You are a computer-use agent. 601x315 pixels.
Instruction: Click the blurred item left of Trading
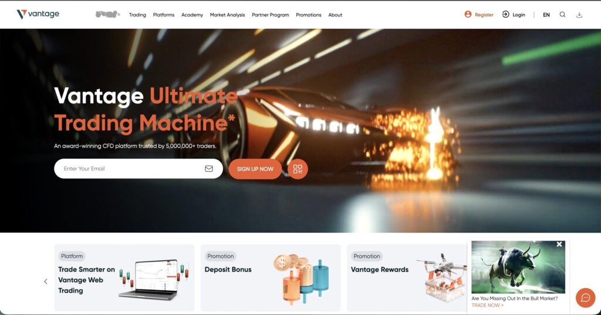[x=107, y=15]
